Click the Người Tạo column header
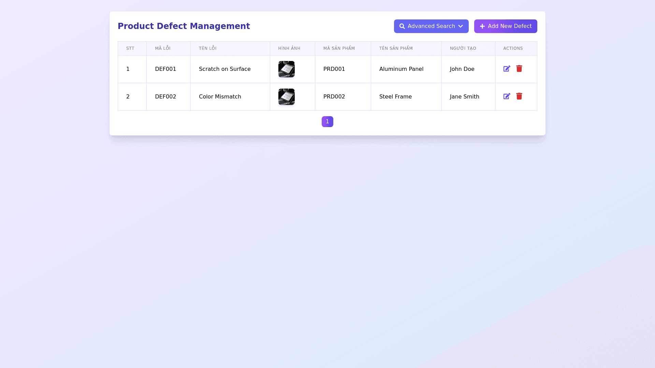Image resolution: width=655 pixels, height=368 pixels. (463, 48)
